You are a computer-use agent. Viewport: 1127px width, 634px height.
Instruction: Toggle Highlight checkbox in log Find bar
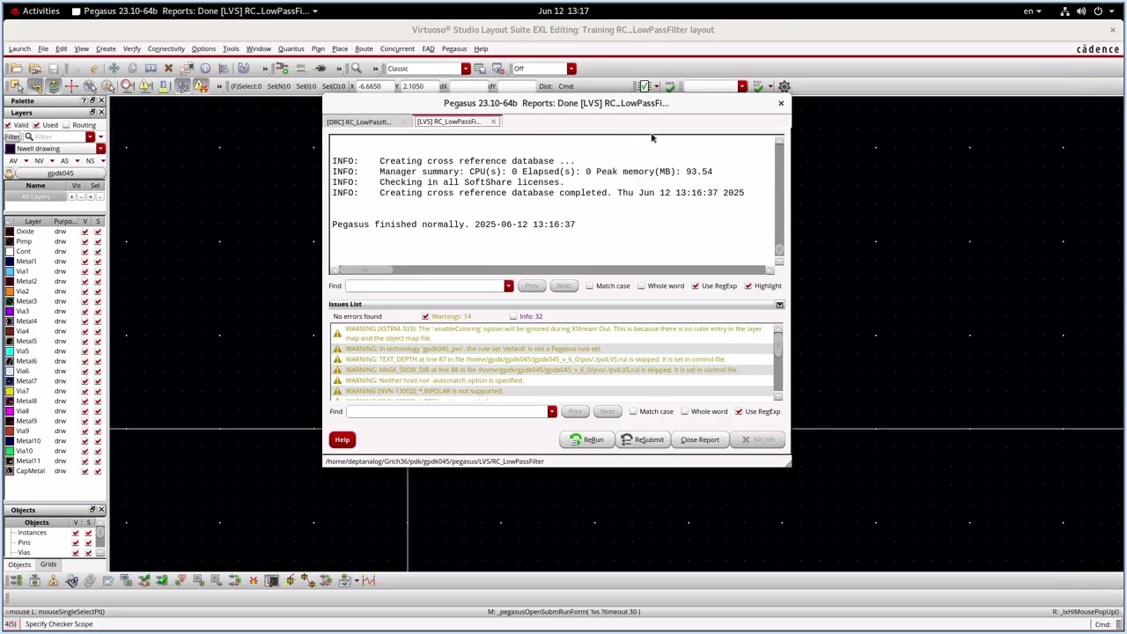pos(748,286)
